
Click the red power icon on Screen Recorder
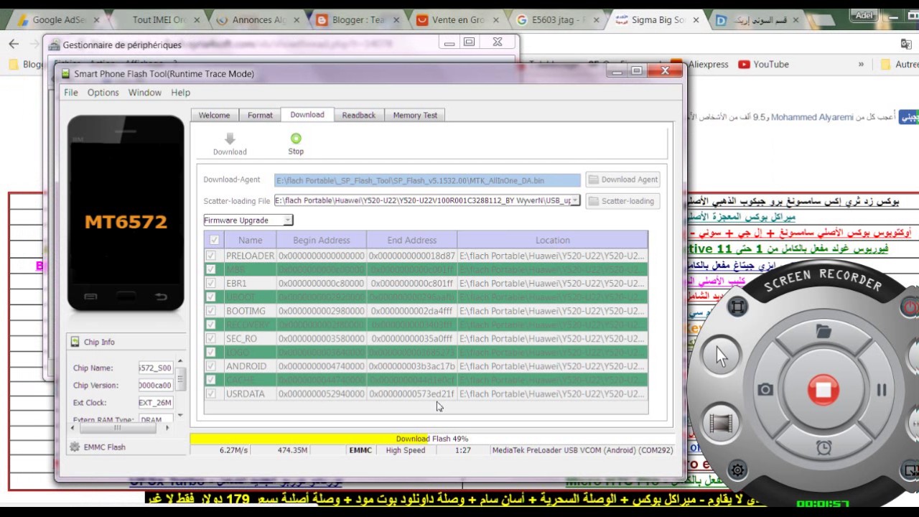[x=910, y=307]
